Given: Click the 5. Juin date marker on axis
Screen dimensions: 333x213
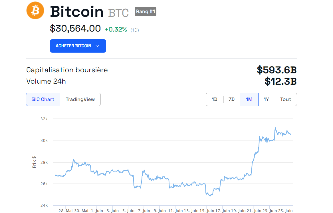Looking at the screenshot, I should [128, 211].
